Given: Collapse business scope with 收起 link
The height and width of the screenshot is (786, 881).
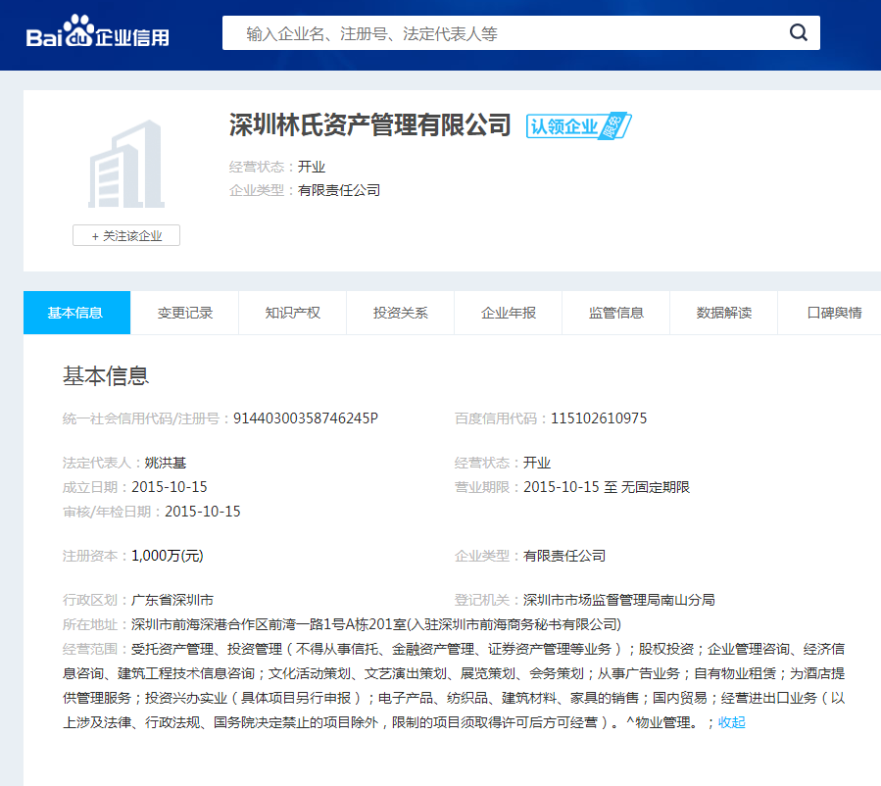Looking at the screenshot, I should tap(732, 722).
